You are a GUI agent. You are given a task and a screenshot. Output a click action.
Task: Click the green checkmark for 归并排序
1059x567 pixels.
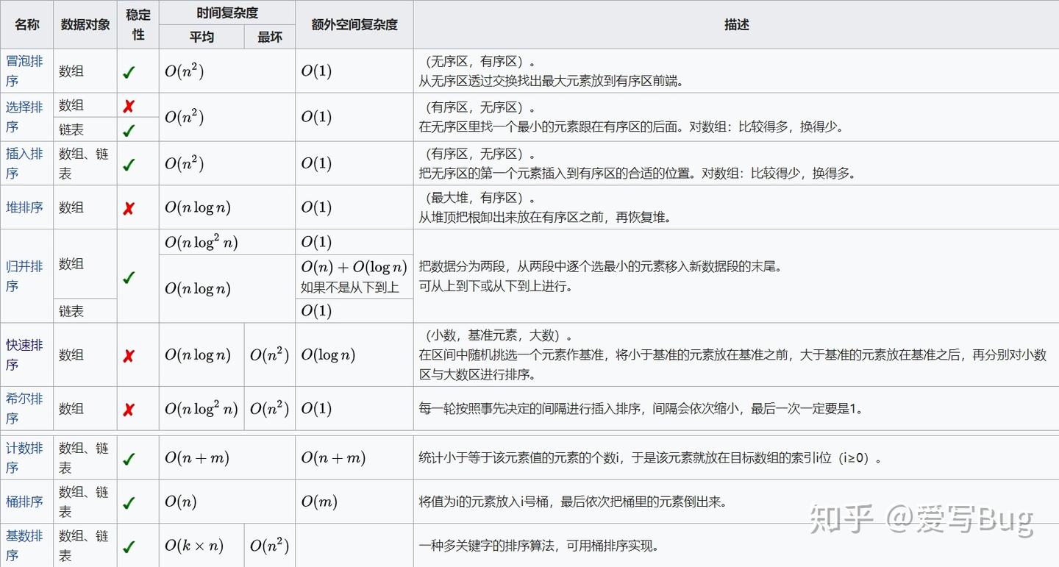point(129,277)
